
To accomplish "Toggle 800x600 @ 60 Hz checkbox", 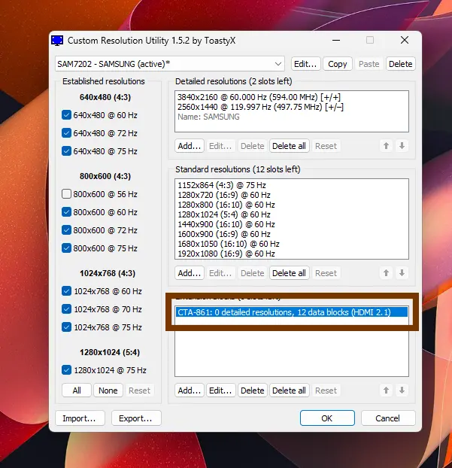I will (66, 212).
